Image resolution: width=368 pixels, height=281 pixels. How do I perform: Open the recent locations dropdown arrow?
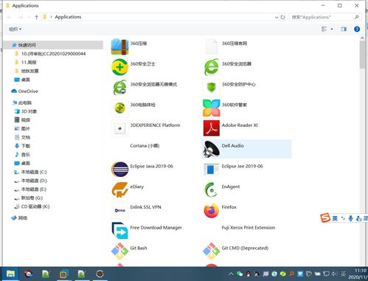[x=29, y=17]
